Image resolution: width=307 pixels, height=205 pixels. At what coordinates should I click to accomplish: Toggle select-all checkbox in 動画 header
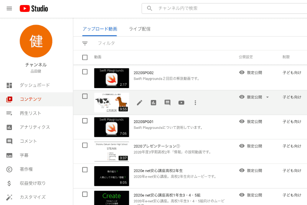pos(85,57)
